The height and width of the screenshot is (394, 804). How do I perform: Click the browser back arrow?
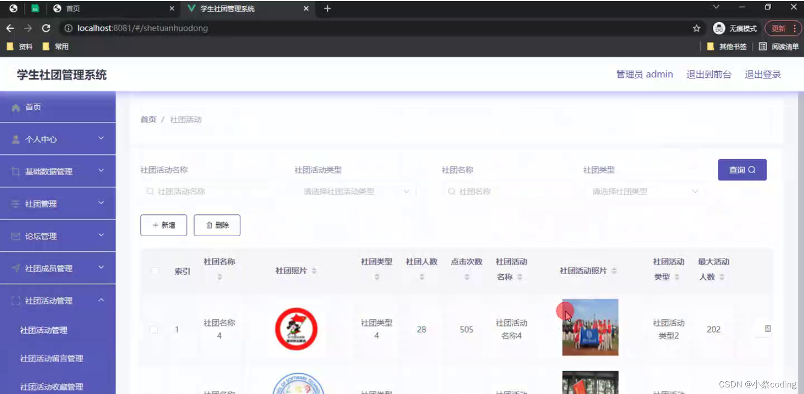coord(10,28)
